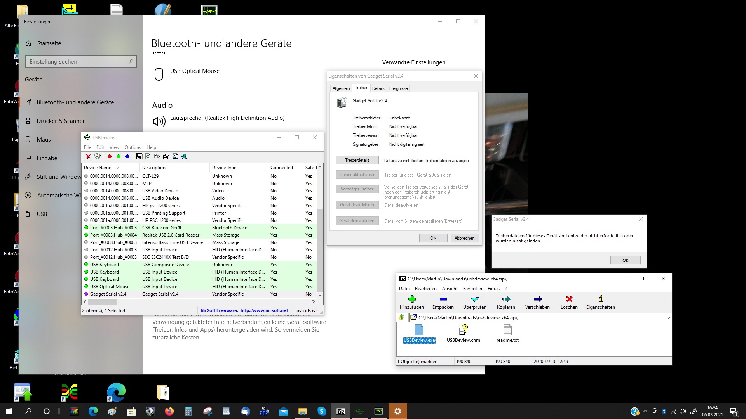This screenshot has height=419, width=746.
Task: Click the red dot disconnect icon in USBDeview
Action: pos(110,156)
